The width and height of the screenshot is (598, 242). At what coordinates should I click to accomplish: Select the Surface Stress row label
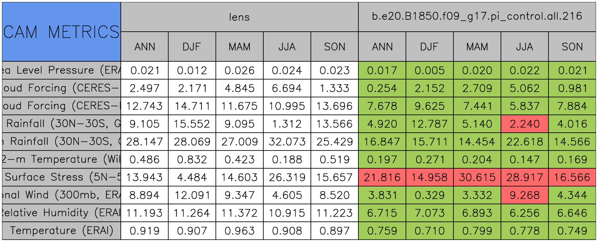[61, 177]
